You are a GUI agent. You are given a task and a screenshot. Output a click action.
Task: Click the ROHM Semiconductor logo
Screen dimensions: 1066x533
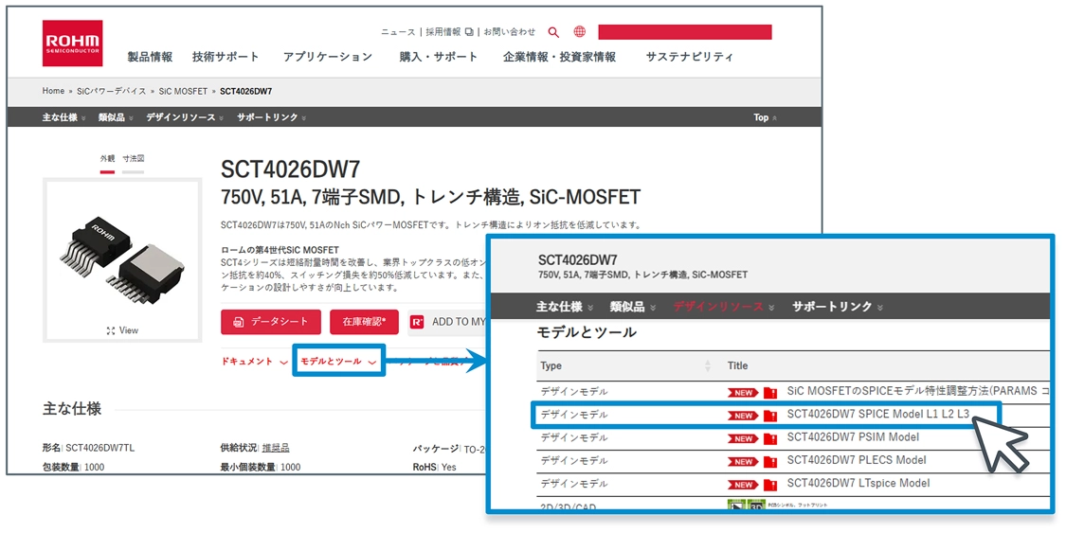click(72, 44)
